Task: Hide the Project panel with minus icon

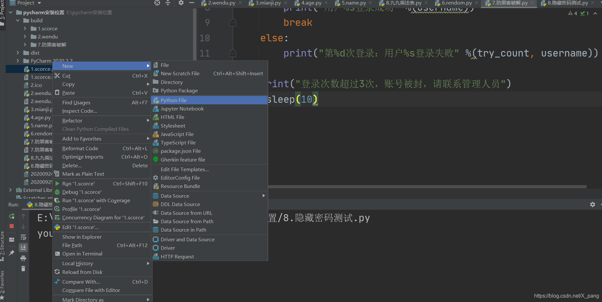Action: (192, 3)
